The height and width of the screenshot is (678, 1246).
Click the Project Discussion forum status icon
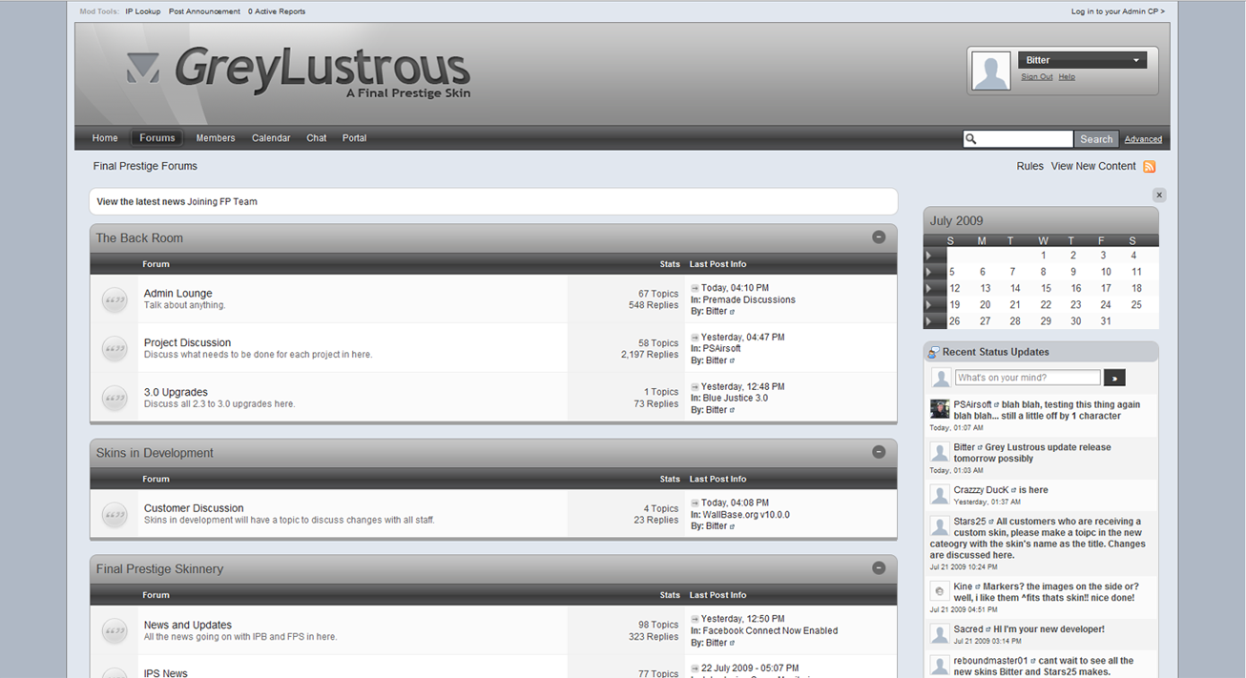[114, 349]
